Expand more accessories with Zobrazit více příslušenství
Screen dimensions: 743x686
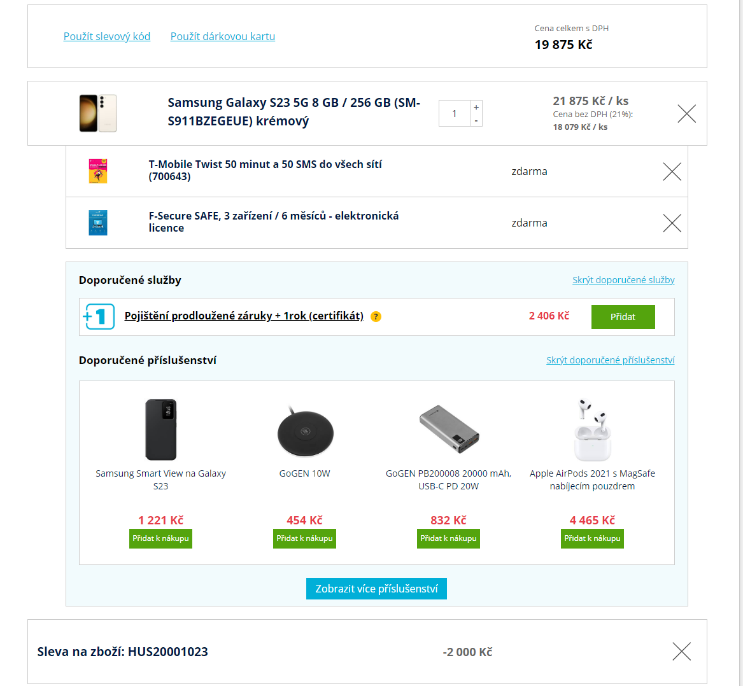(x=376, y=589)
